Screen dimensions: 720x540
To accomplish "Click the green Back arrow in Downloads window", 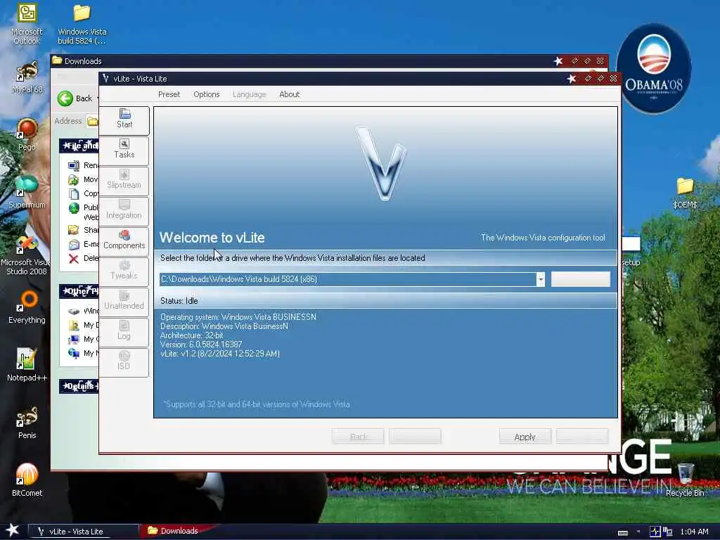I will 65,98.
